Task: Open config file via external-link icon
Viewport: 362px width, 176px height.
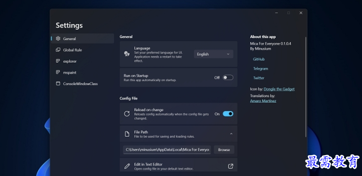Action: point(230,166)
